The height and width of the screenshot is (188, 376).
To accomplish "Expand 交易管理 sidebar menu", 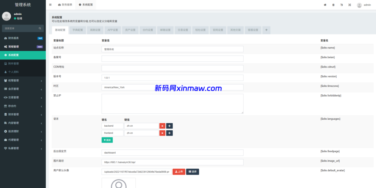I will pyautogui.click(x=23, y=98).
